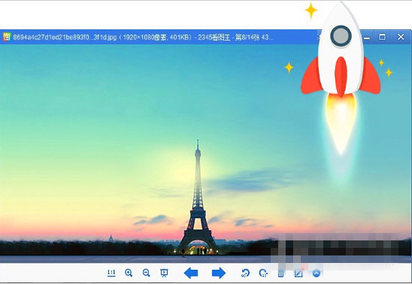
Task: Rotate the image counterclockwise 90 degrees
Action: tap(245, 273)
